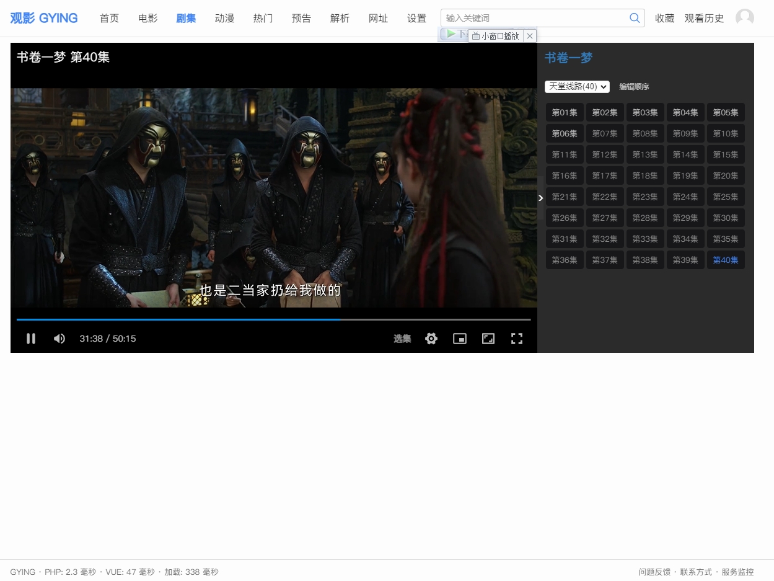The image size is (774, 581).
Task: Open 观看历史 watch history
Action: click(704, 18)
